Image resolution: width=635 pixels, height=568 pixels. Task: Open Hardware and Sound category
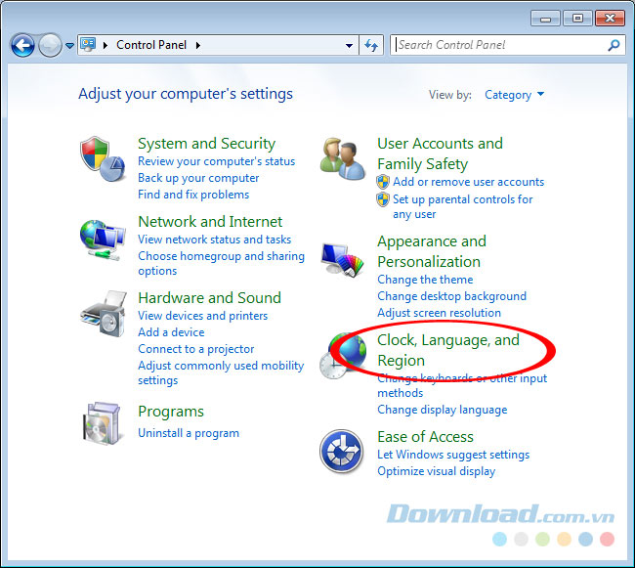(209, 298)
